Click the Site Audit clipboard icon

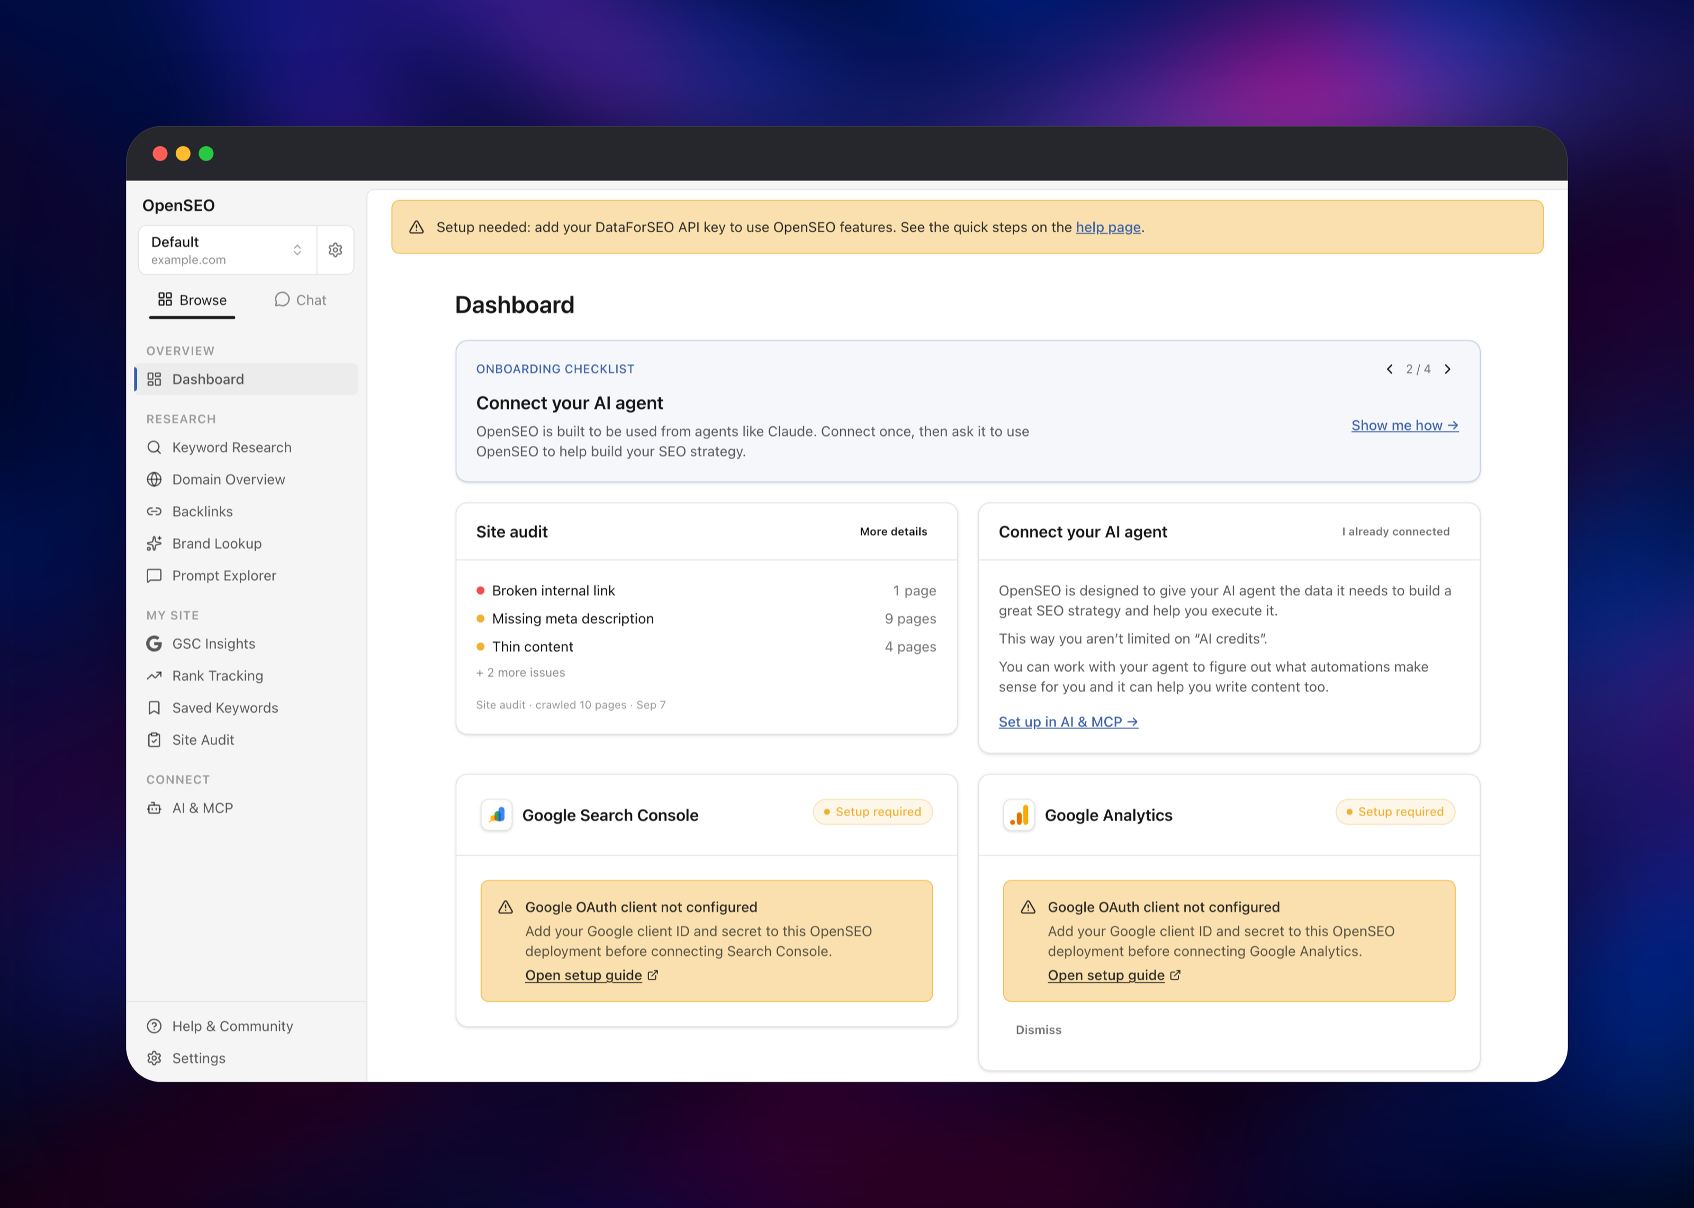click(154, 739)
